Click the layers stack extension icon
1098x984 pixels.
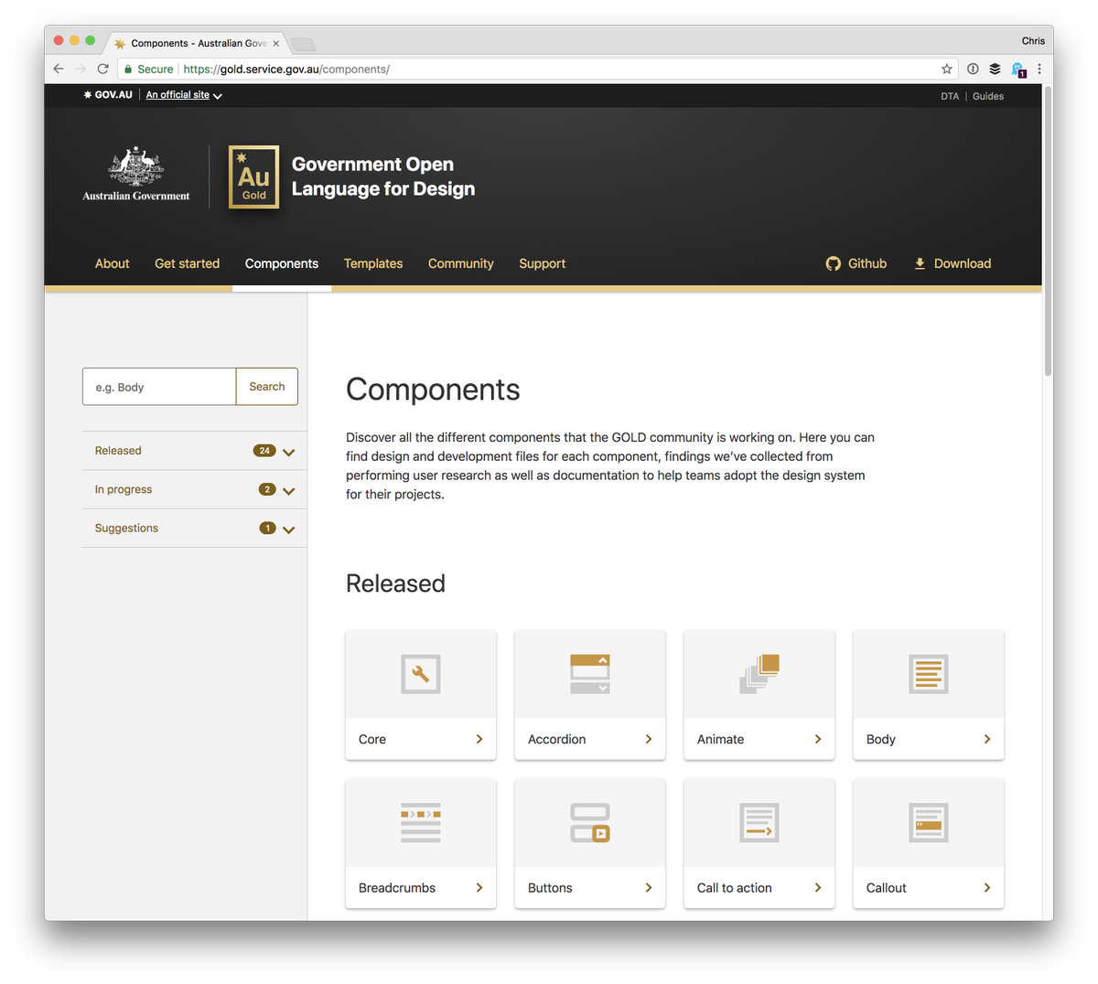point(995,69)
